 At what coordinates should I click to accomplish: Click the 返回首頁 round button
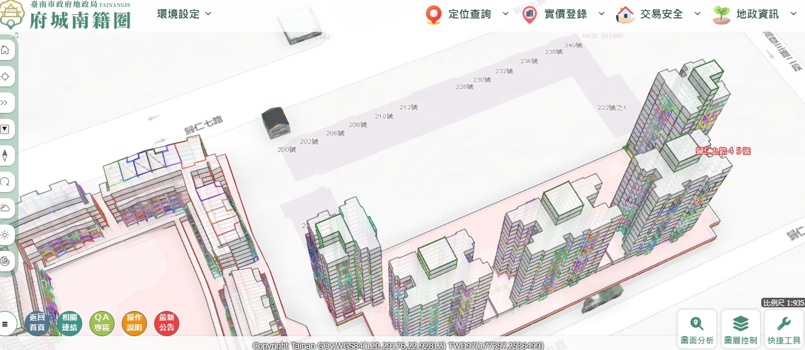(x=37, y=323)
